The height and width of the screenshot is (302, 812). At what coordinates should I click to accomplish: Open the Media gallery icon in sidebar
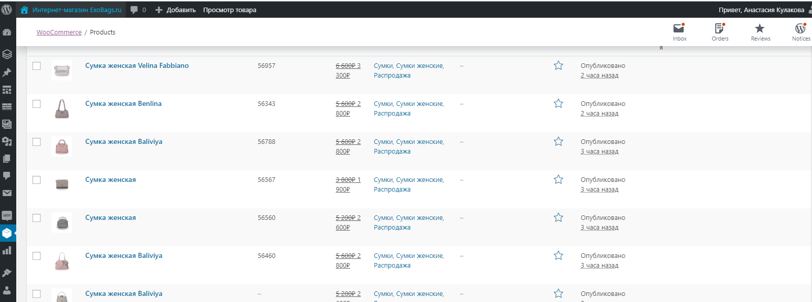(x=7, y=124)
